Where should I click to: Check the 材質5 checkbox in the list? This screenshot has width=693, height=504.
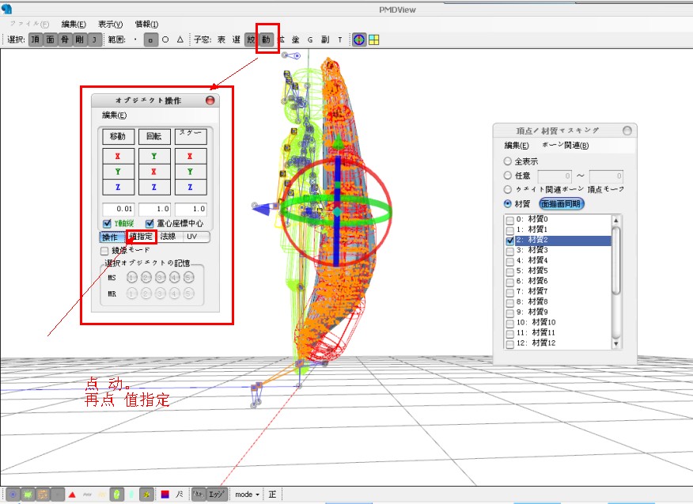[510, 271]
